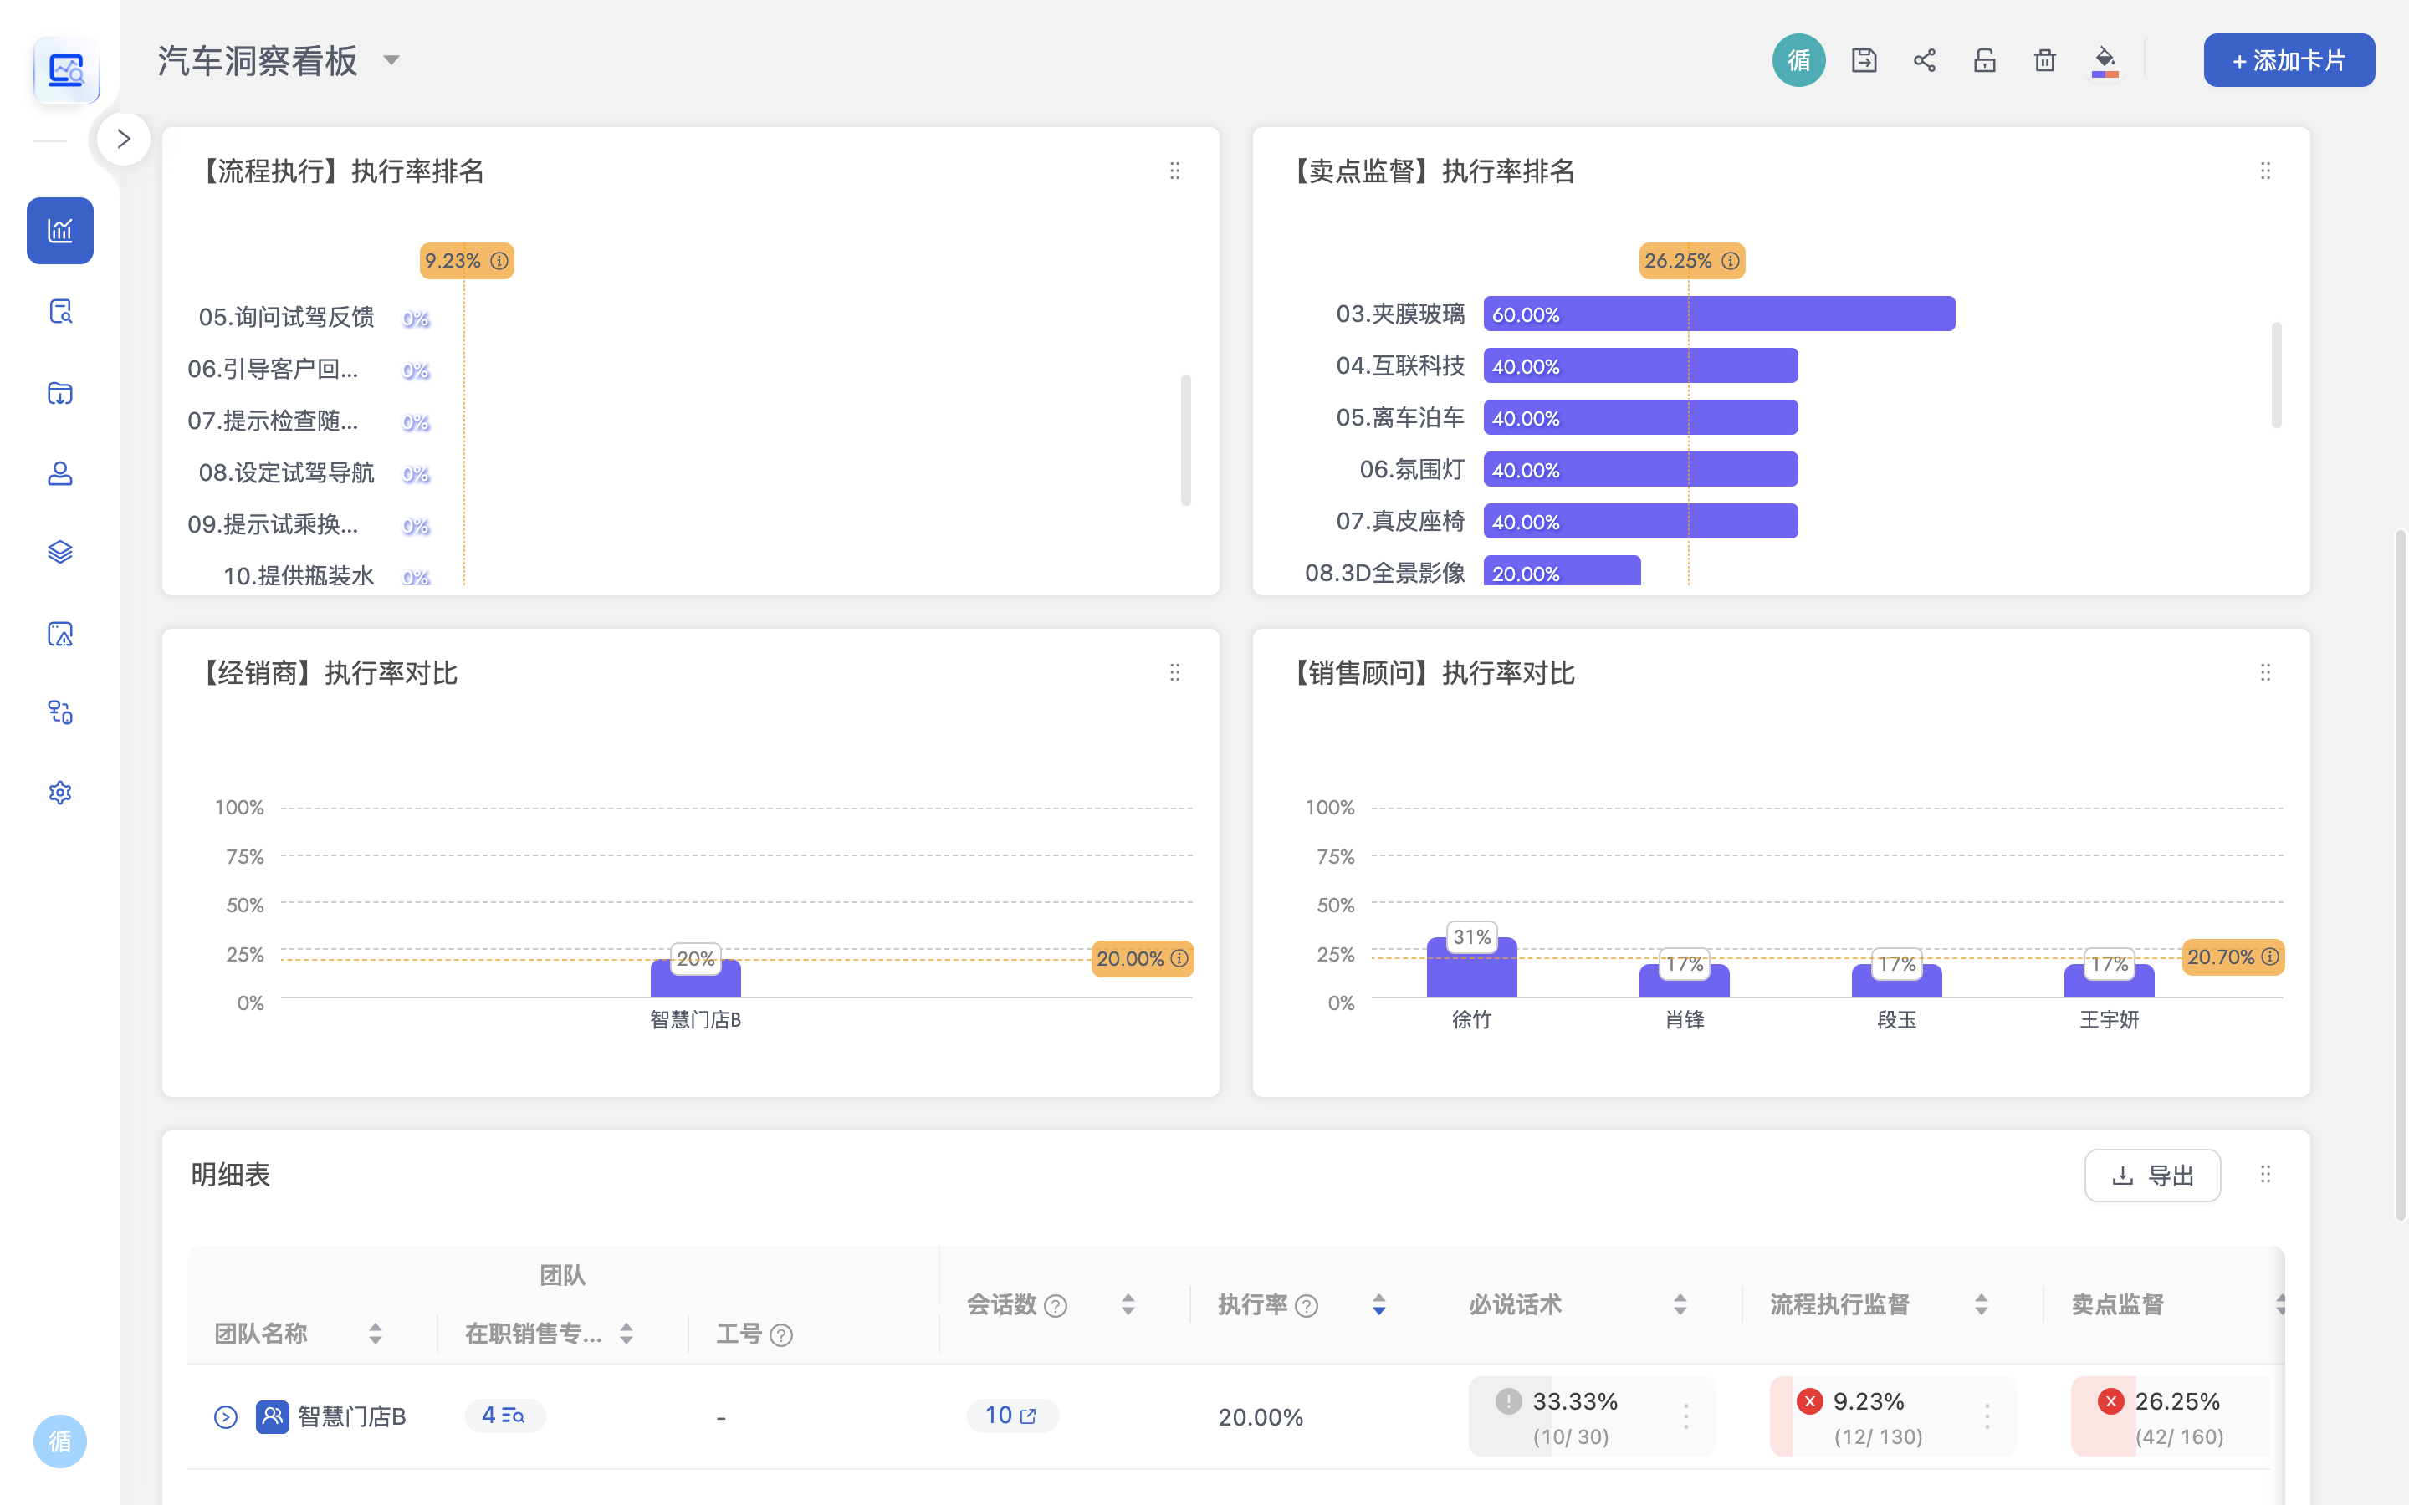Click the settings gear icon in sidebar
2409x1505 pixels.
pos(61,793)
